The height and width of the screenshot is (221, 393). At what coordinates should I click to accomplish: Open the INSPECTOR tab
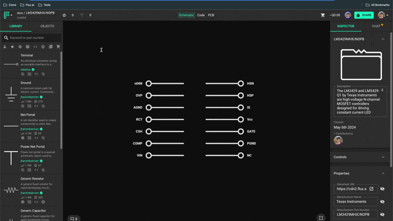tap(346, 26)
